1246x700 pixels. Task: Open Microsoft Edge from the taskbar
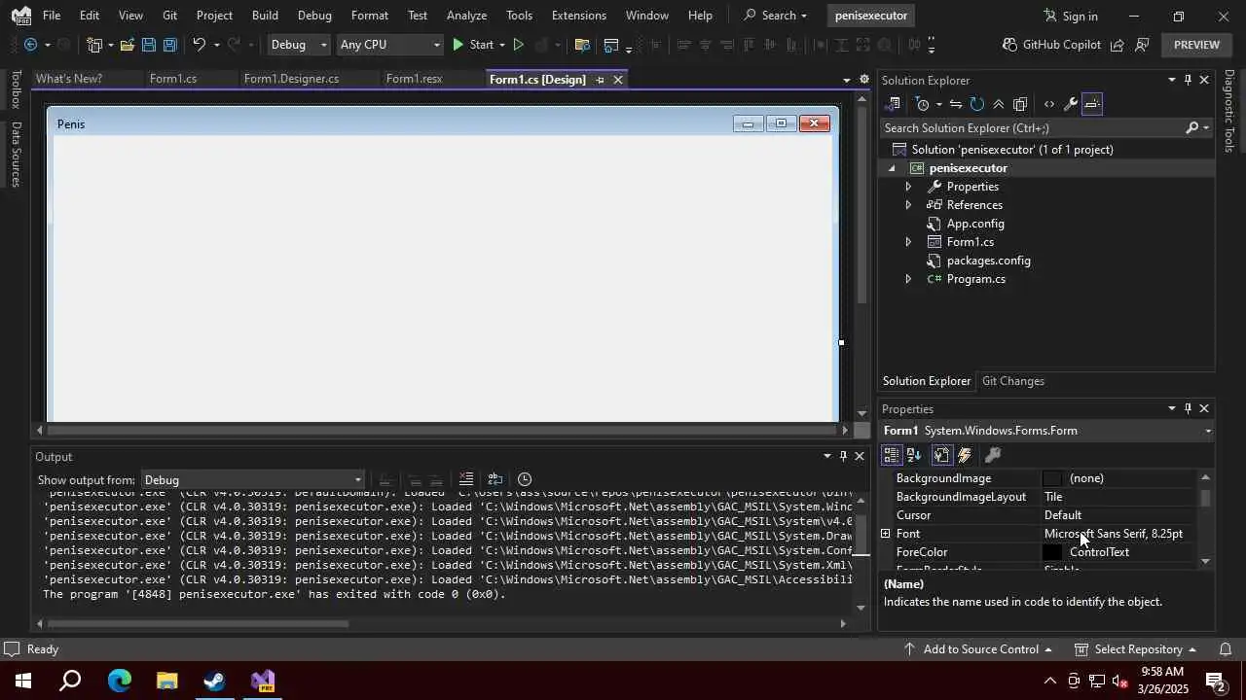(x=119, y=681)
